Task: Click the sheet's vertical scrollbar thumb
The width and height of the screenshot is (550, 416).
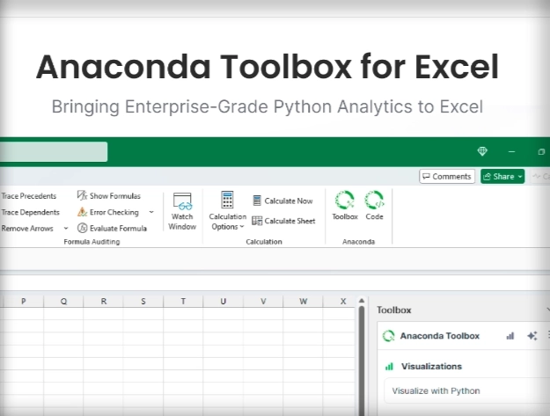Action: [362, 361]
